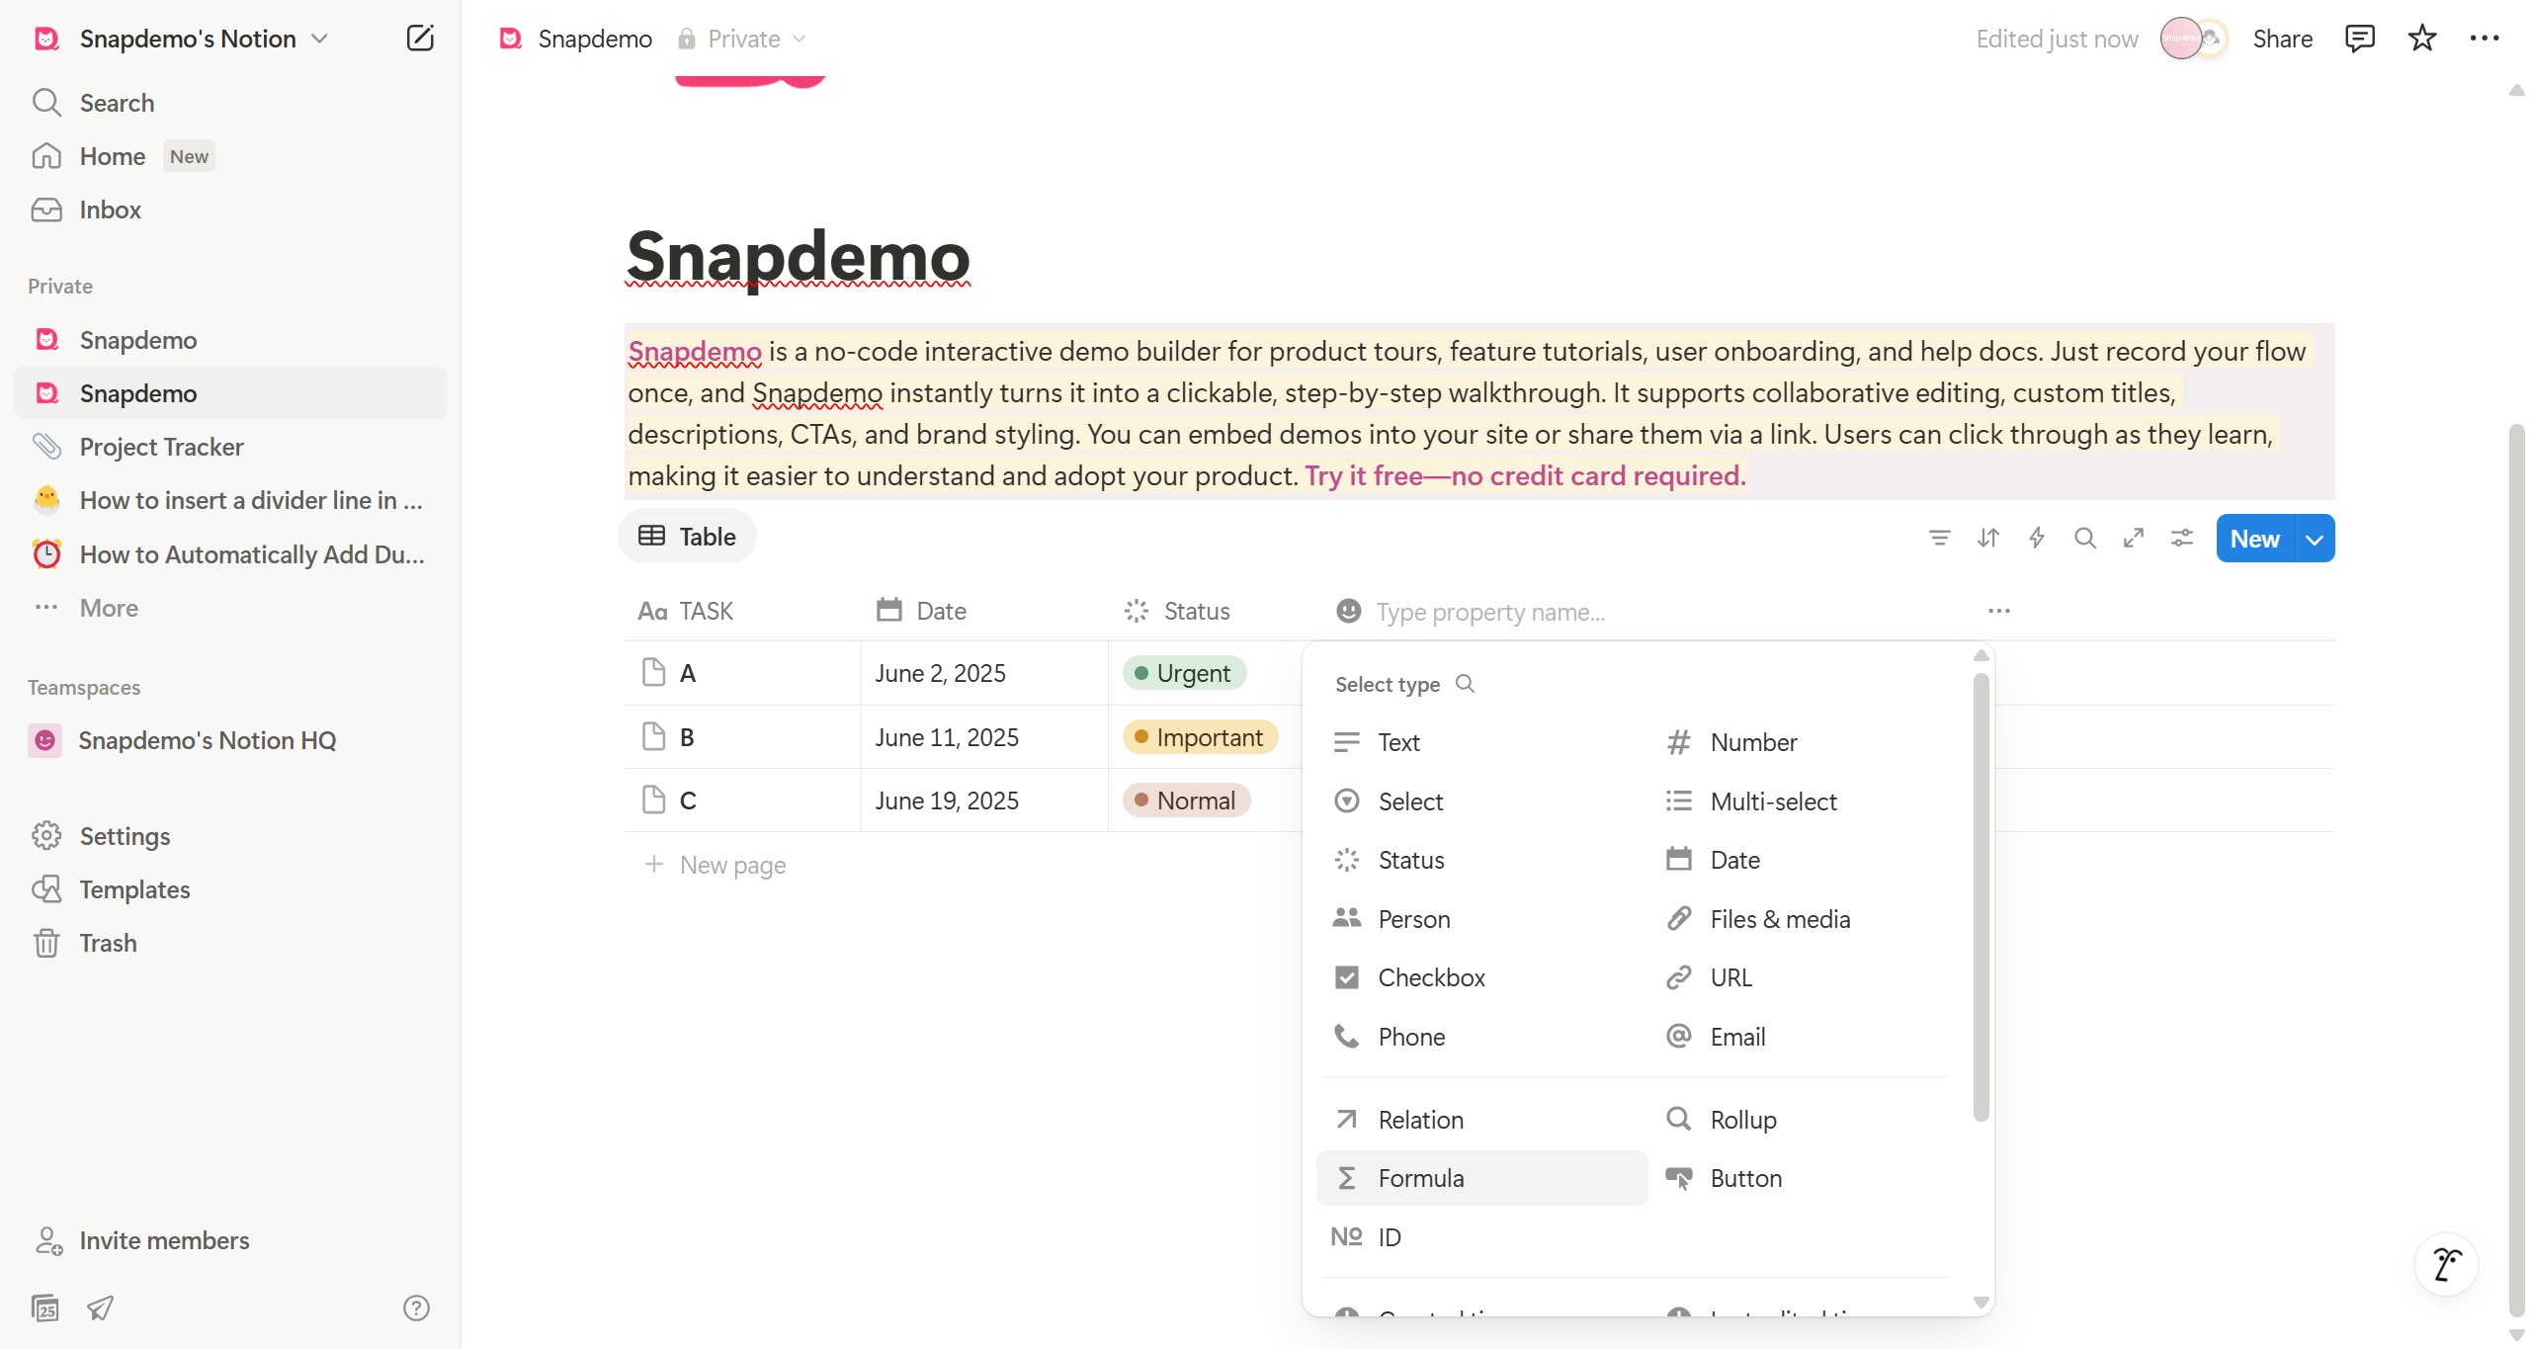Screen dimensions: 2531x1349
Task: Open the Private sharing dropdown
Action: pyautogui.click(x=743, y=39)
